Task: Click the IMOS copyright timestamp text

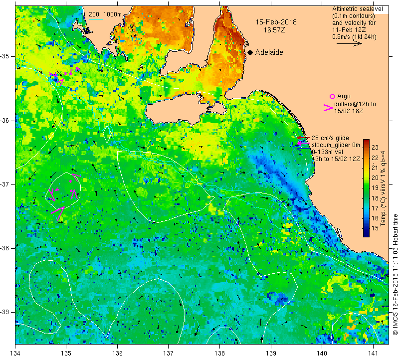Action: click(395, 275)
